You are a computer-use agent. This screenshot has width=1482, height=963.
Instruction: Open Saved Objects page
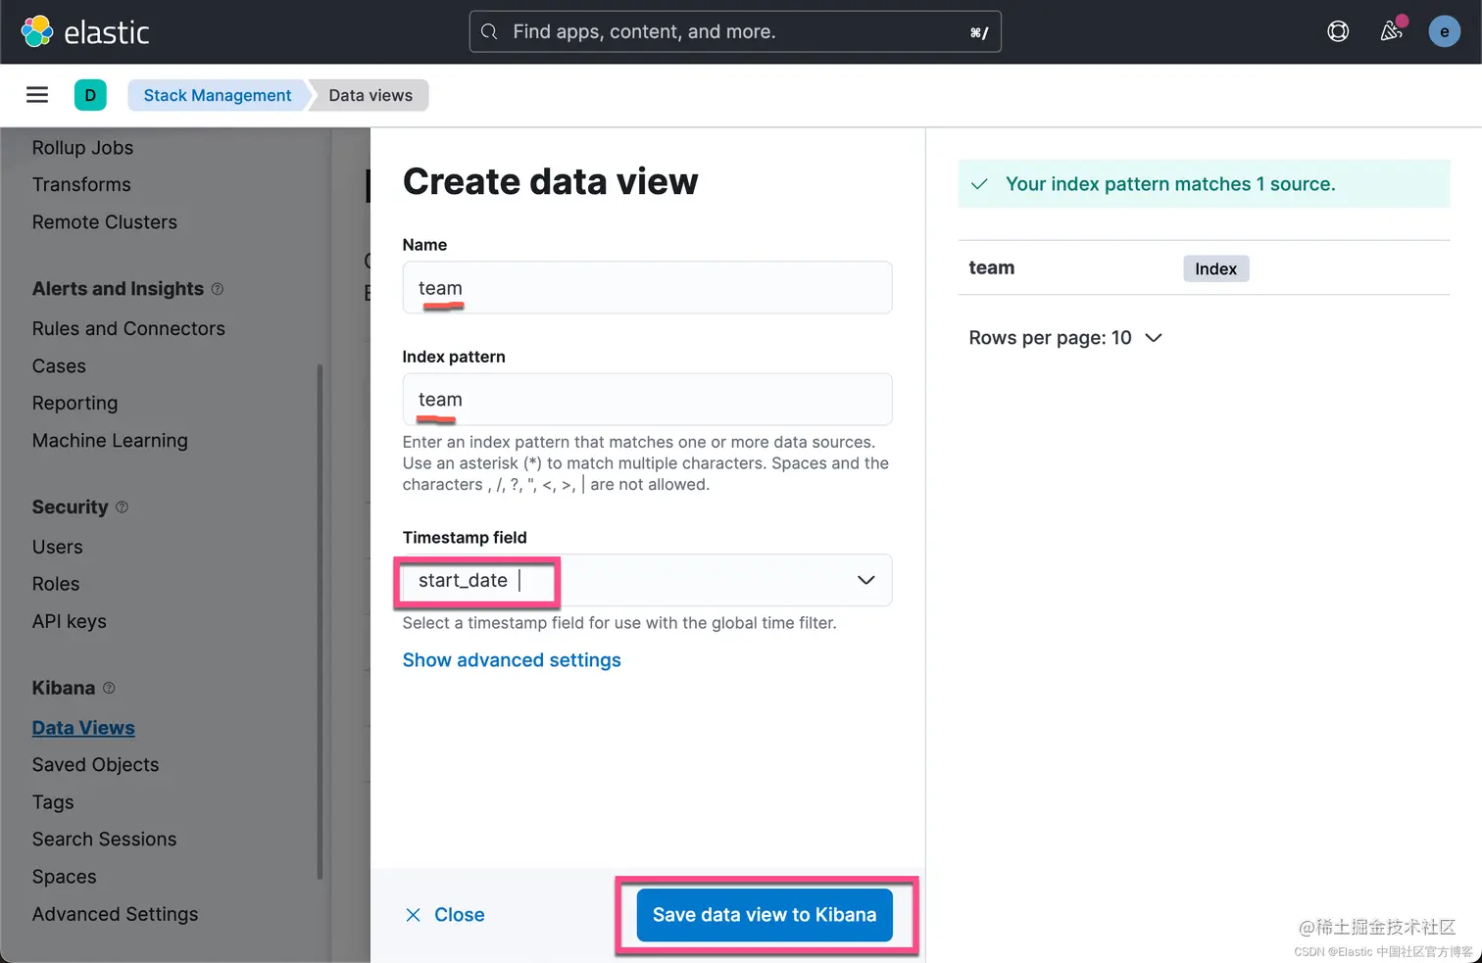coord(95,765)
